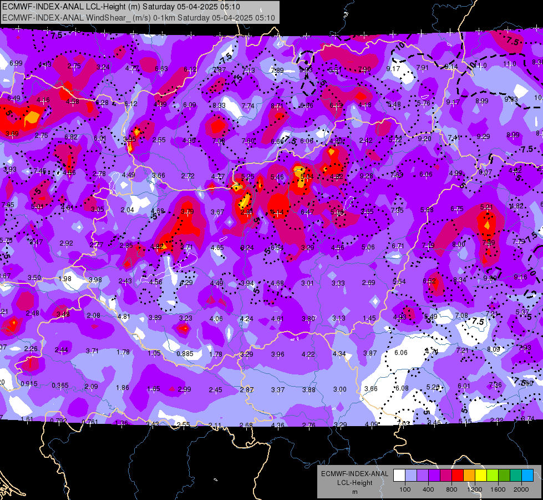Click the wind shear value 3.67
Image resolution: width=543 pixels, height=500 pixels.
(x=217, y=212)
